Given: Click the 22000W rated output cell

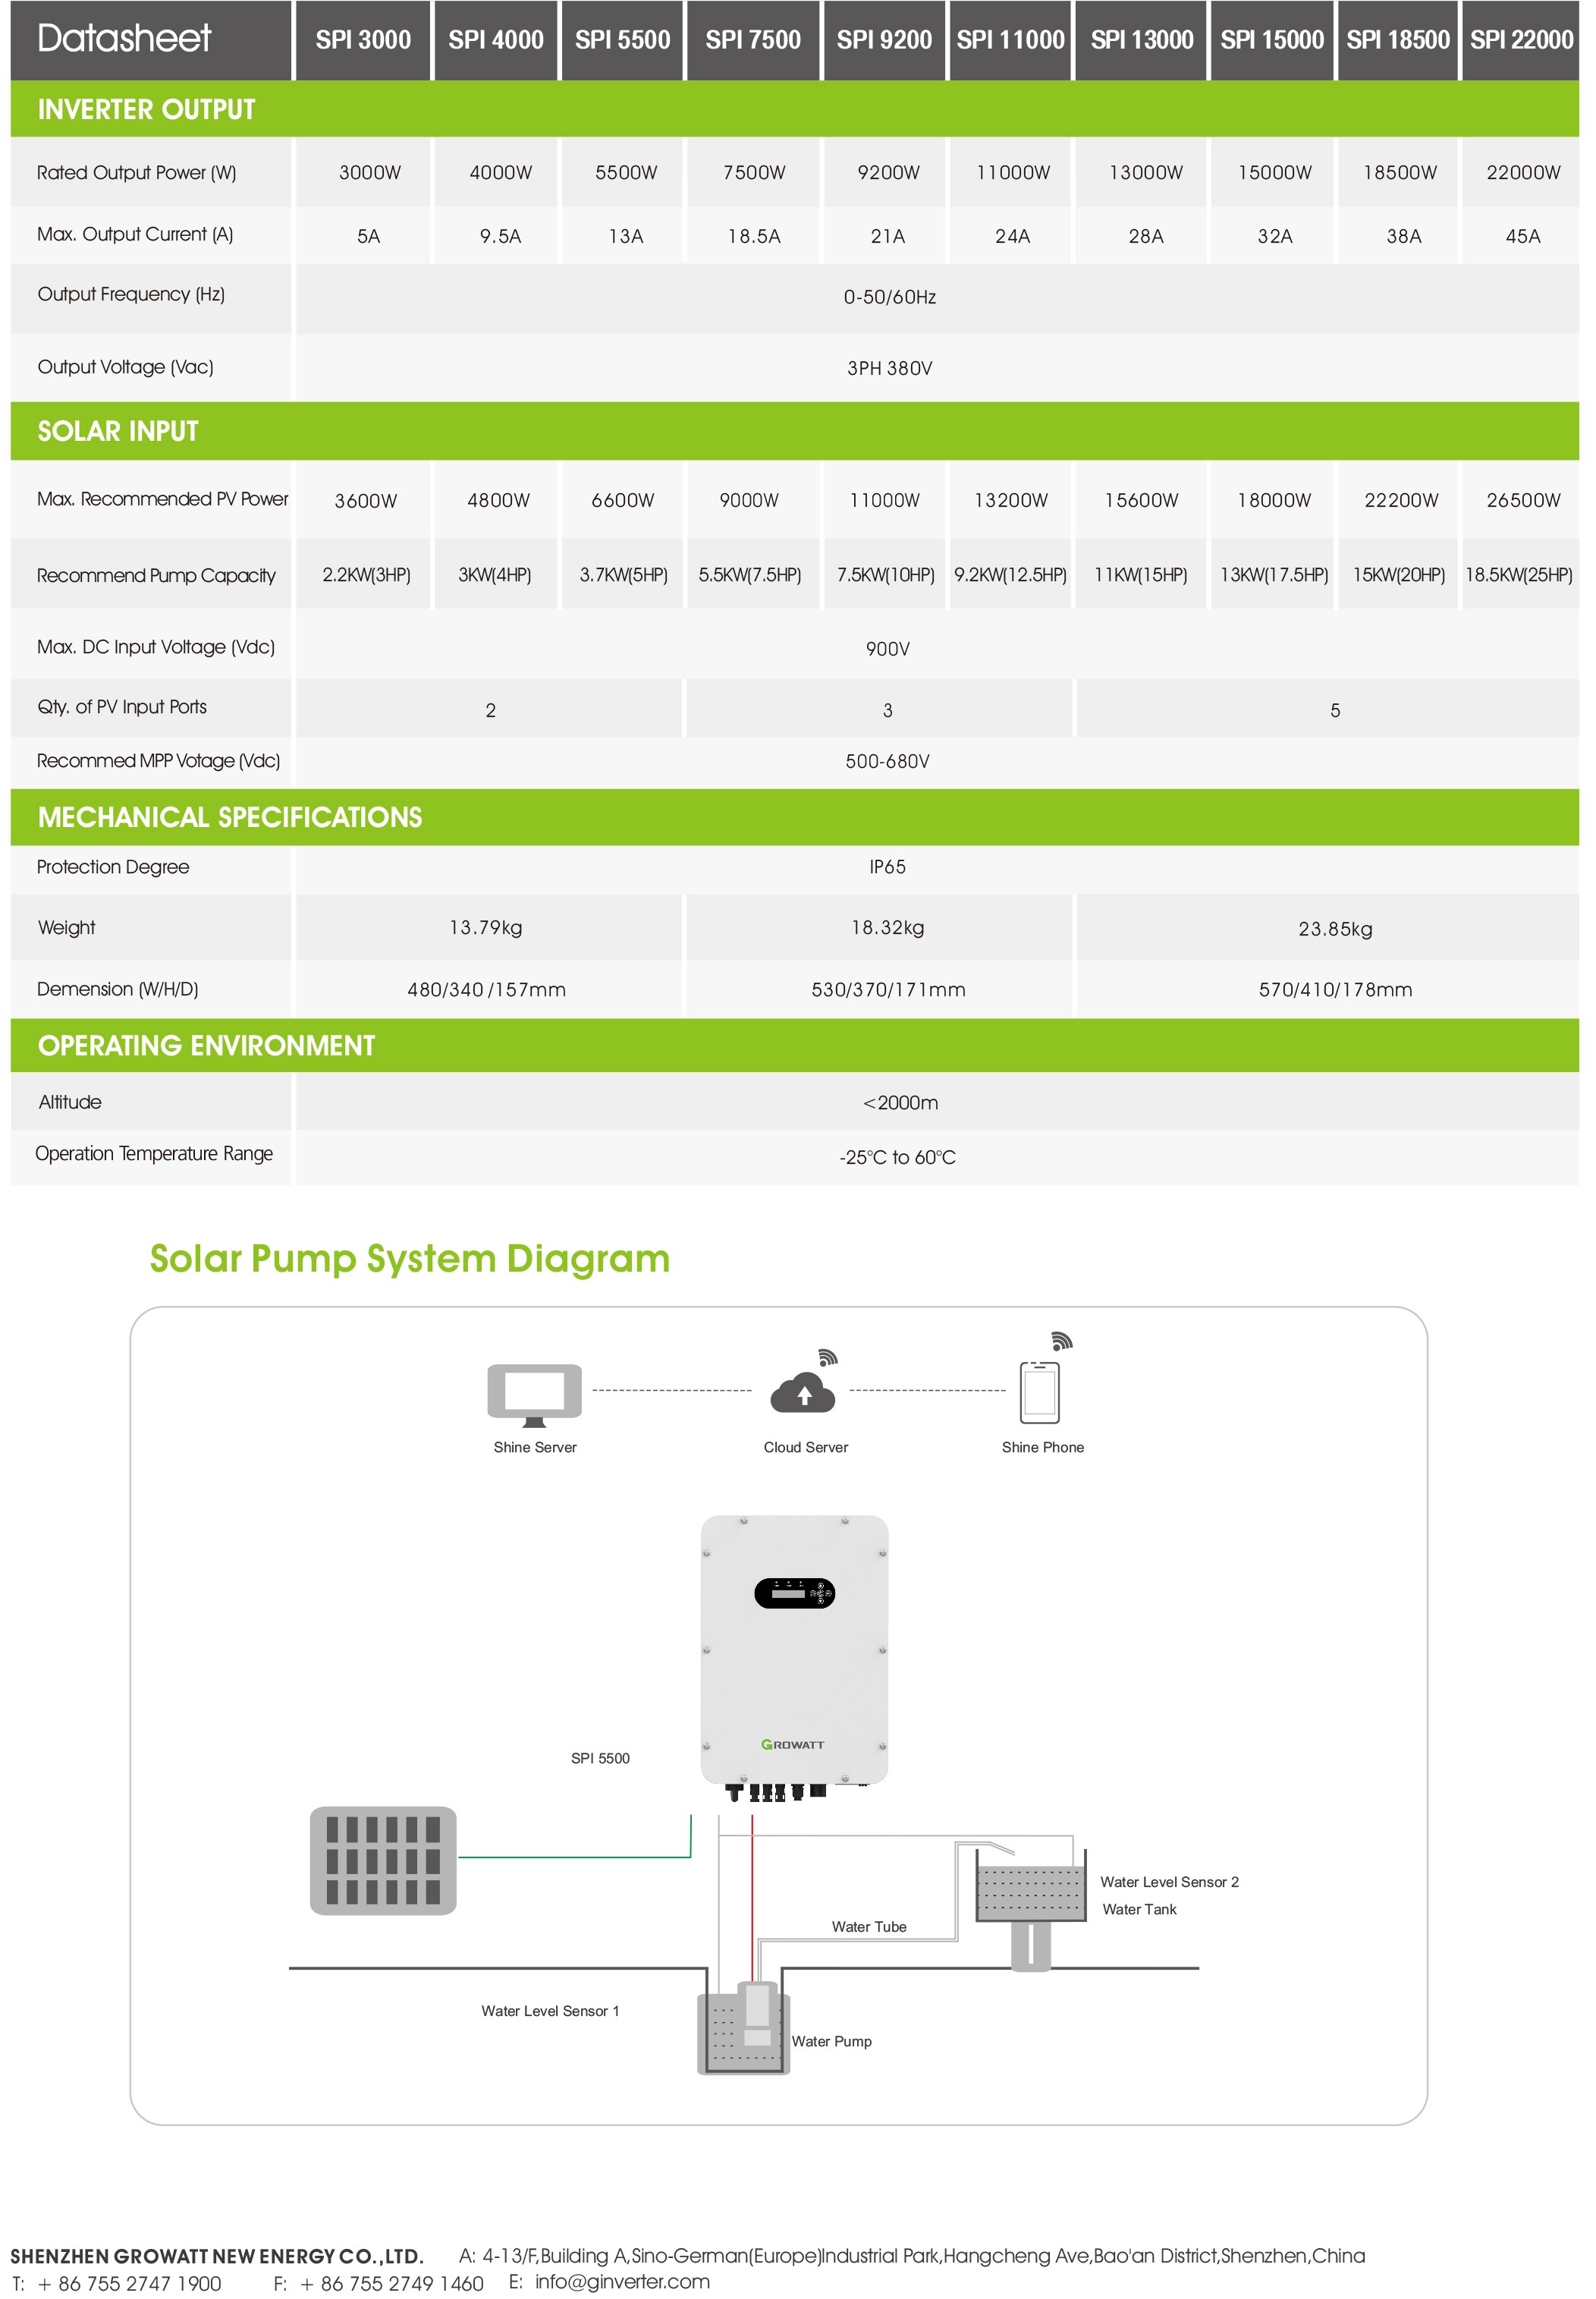Looking at the screenshot, I should [x=1522, y=172].
